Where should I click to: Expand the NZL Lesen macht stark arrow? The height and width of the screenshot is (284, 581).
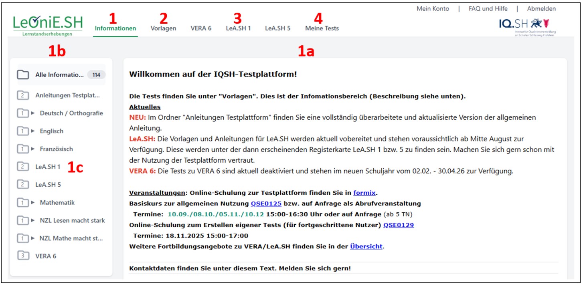pos(33,220)
